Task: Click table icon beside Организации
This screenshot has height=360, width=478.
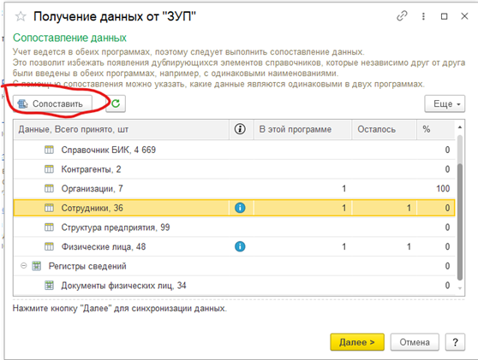Action: pyautogui.click(x=49, y=188)
